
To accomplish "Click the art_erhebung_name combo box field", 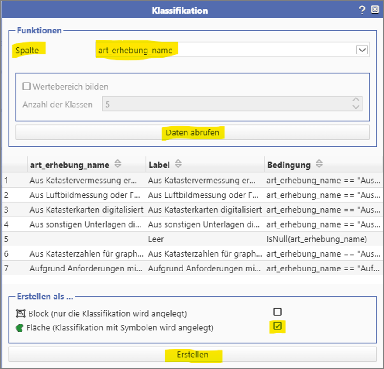I will [232, 50].
